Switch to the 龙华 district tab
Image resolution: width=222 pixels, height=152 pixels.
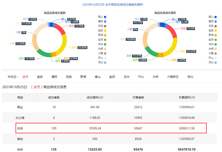coord(127,77)
